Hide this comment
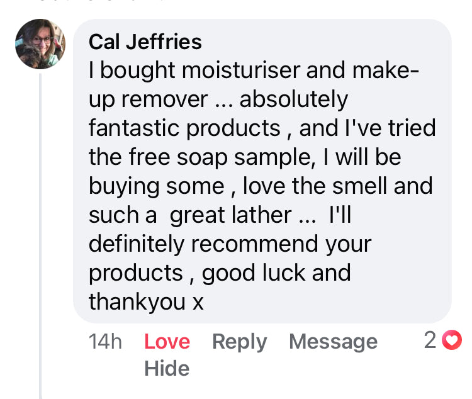 click(x=166, y=368)
